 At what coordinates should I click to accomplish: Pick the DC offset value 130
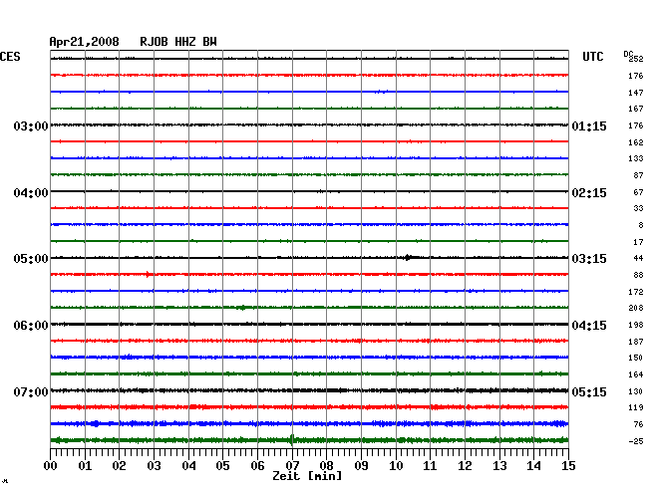(x=636, y=391)
